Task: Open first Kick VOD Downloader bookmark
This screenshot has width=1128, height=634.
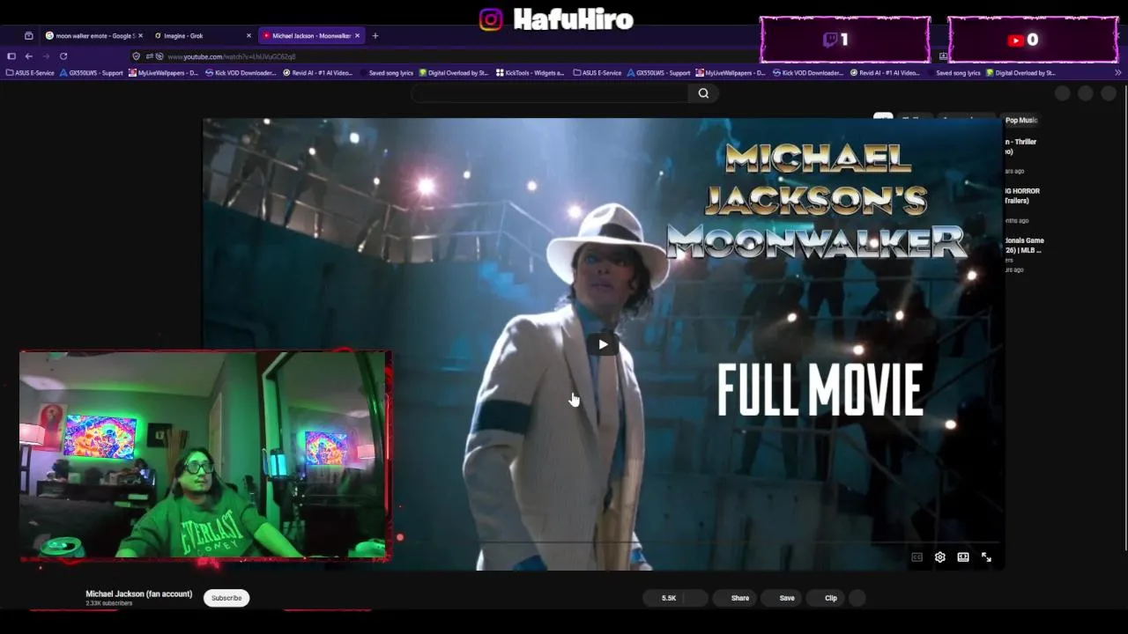Action: pyautogui.click(x=241, y=73)
